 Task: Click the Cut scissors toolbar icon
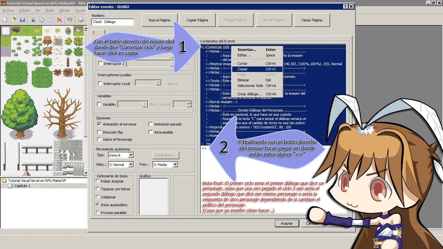click(x=33, y=20)
